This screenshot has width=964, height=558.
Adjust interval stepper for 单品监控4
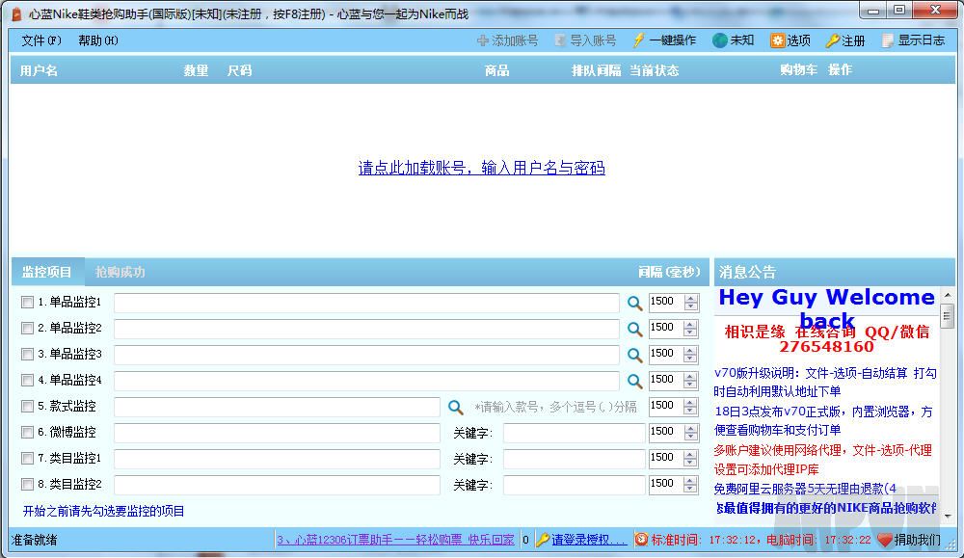[x=691, y=381]
